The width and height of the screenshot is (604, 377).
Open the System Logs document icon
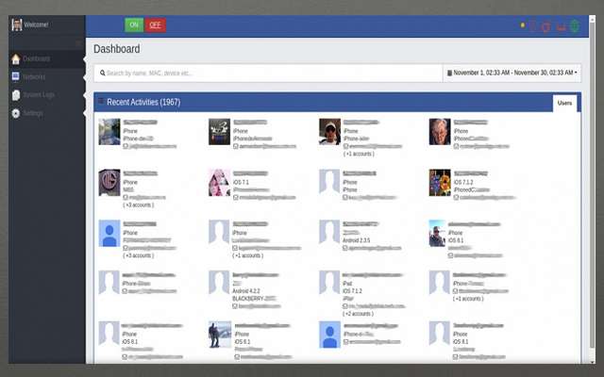point(15,95)
